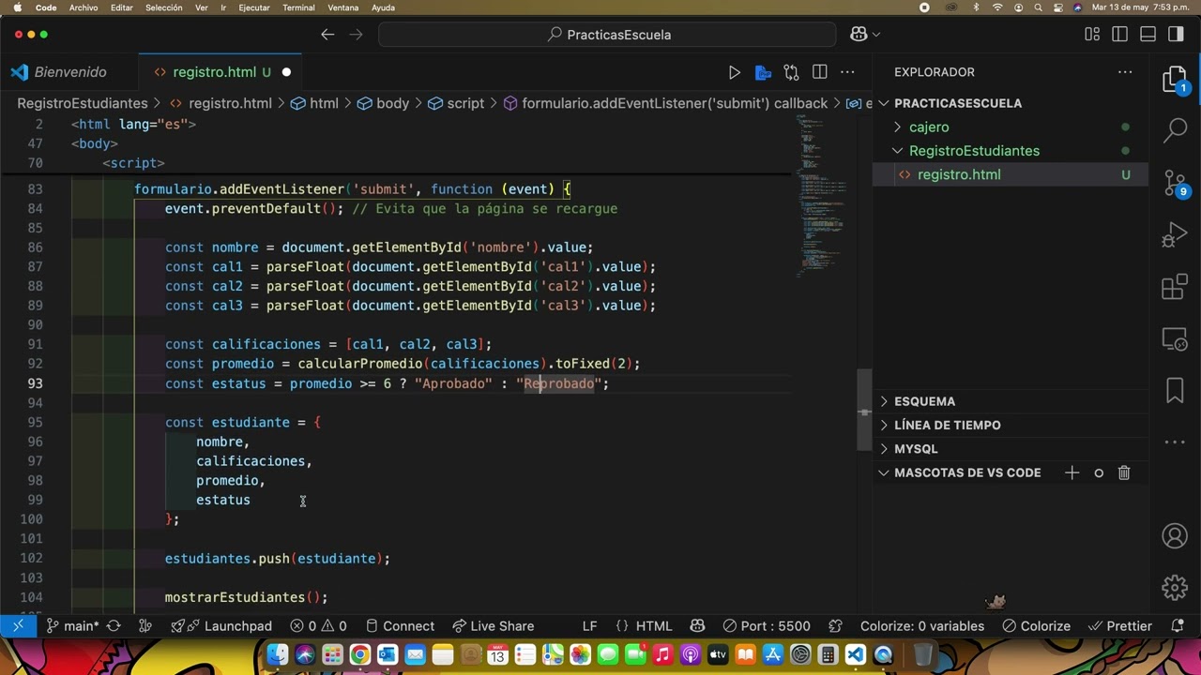1201x675 pixels.
Task: Collapse the RegistroEstudiantes folder
Action: point(974,151)
